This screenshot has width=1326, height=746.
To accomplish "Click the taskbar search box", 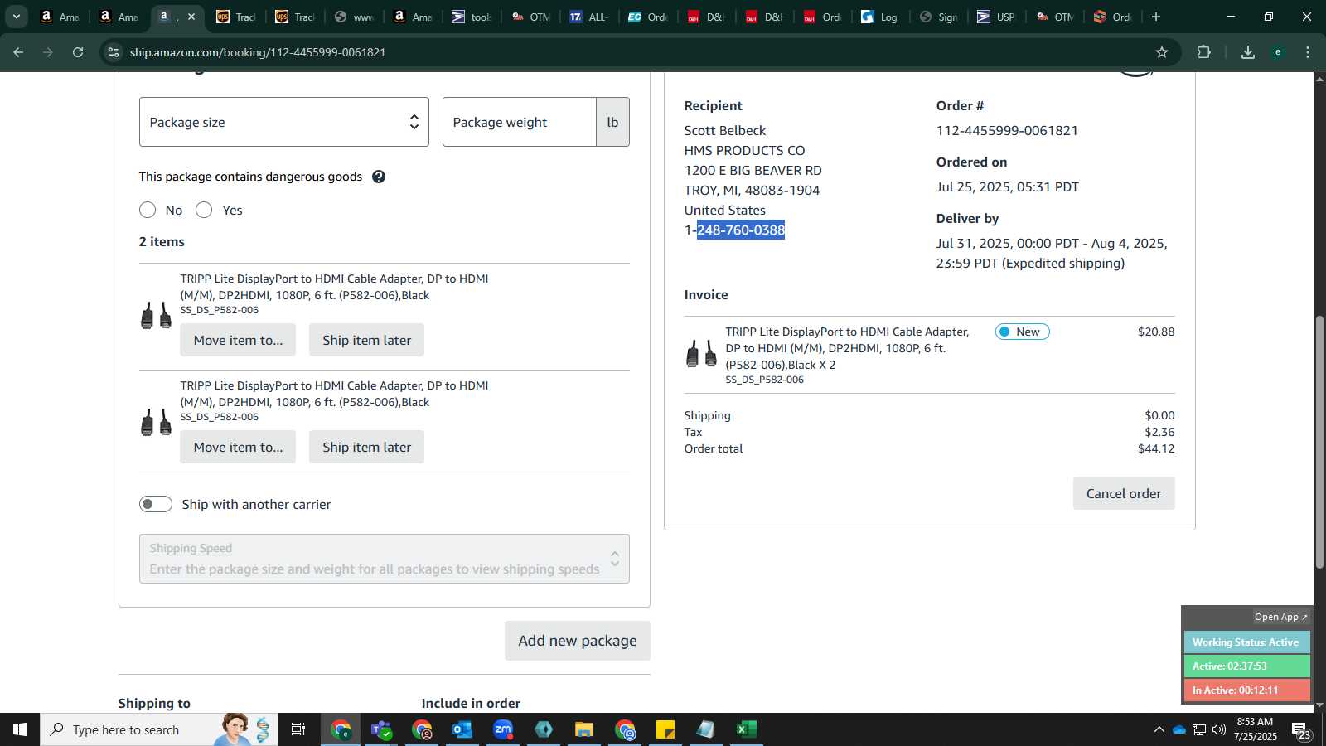I will point(159,729).
